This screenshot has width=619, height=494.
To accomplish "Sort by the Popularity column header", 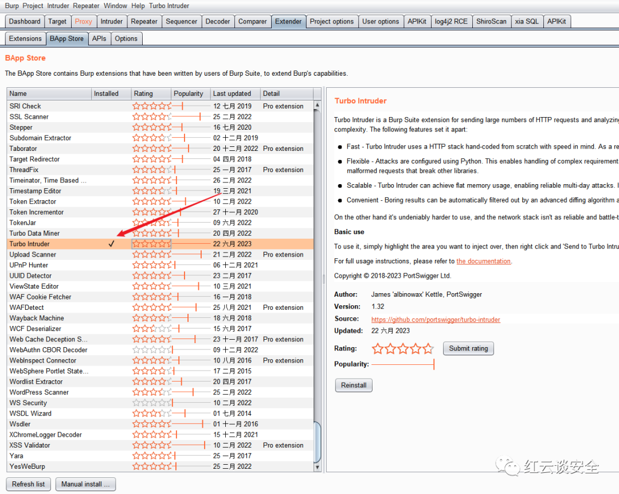I will tap(191, 94).
